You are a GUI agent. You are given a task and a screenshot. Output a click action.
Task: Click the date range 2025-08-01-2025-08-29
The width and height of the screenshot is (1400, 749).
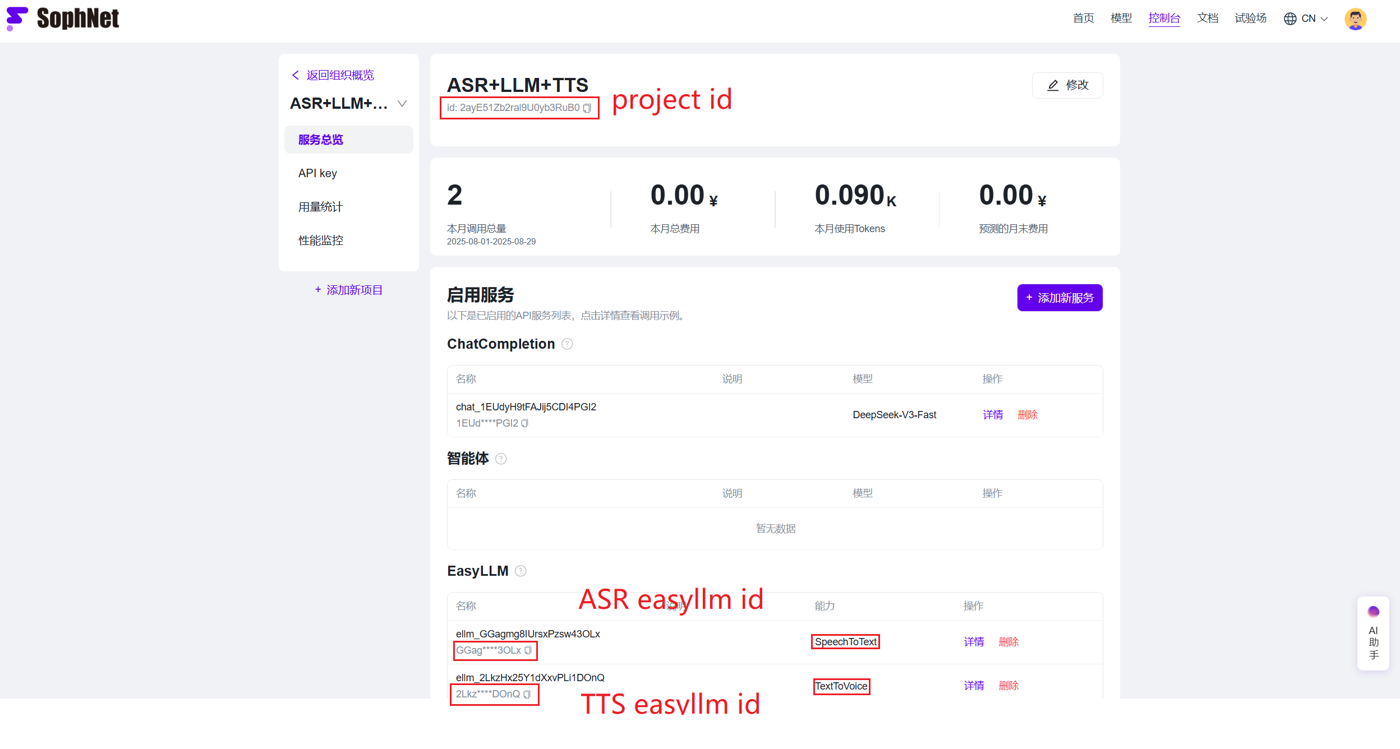coord(491,242)
